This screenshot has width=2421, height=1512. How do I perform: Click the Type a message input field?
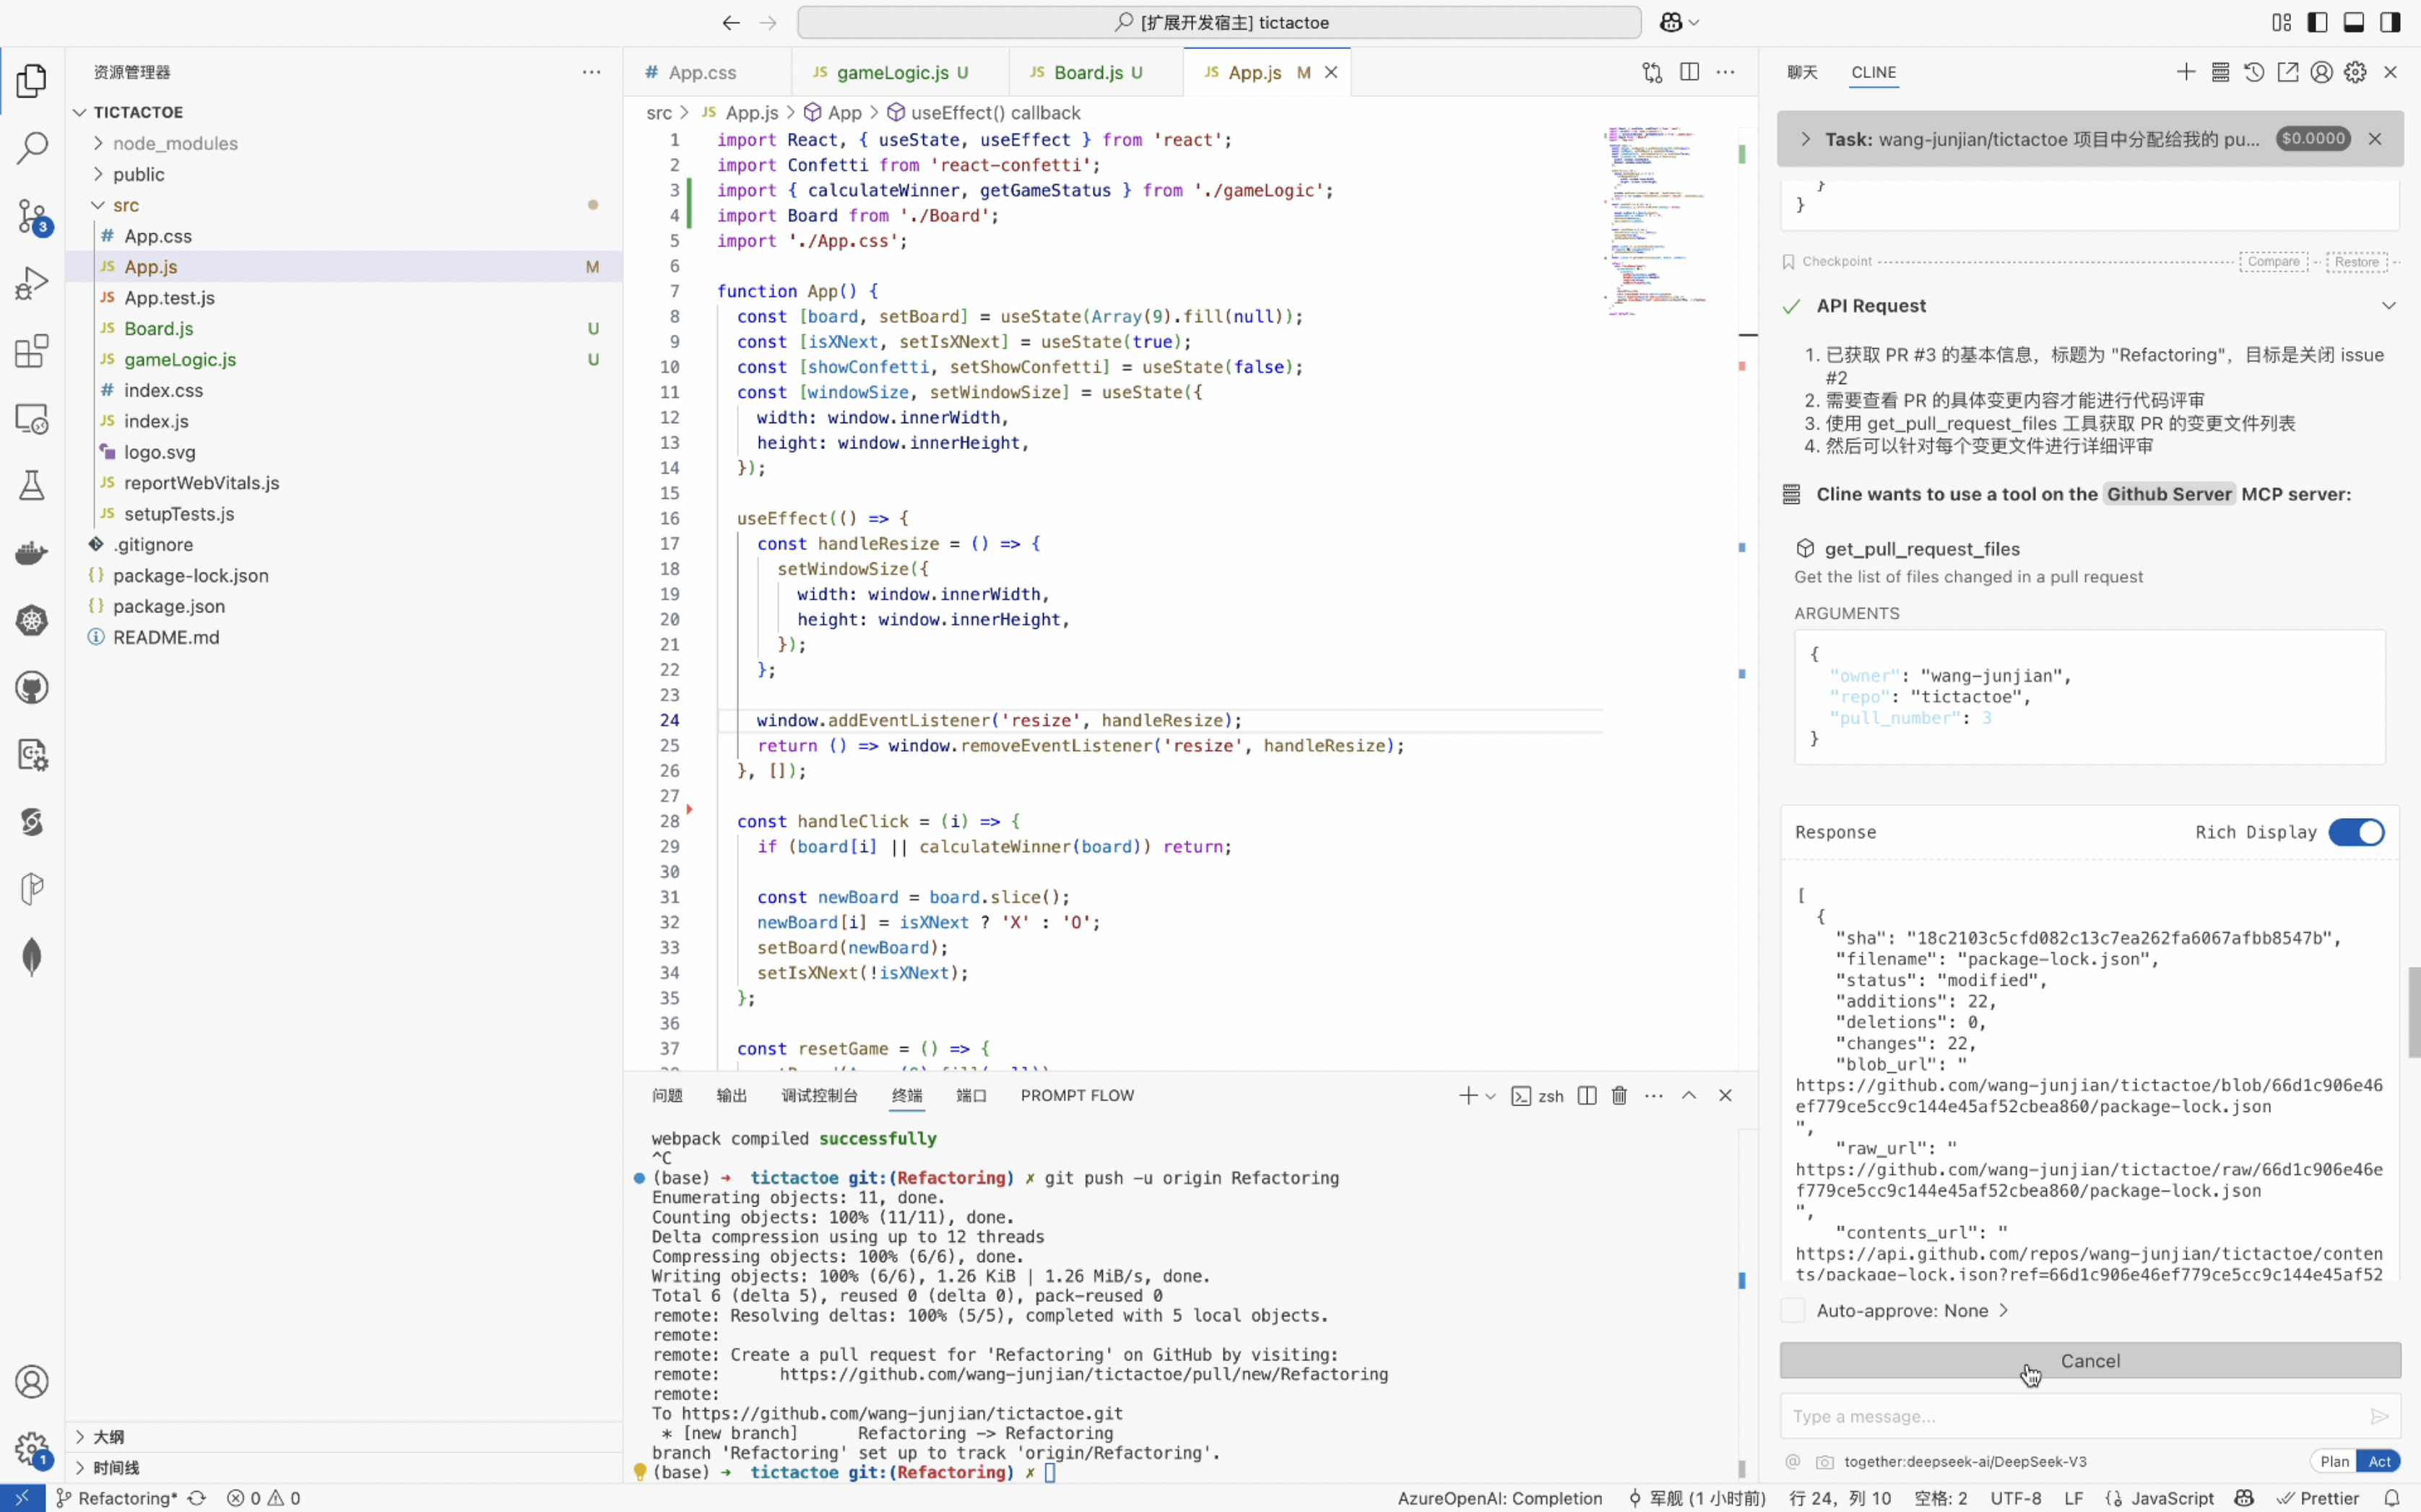coord(2070,1416)
